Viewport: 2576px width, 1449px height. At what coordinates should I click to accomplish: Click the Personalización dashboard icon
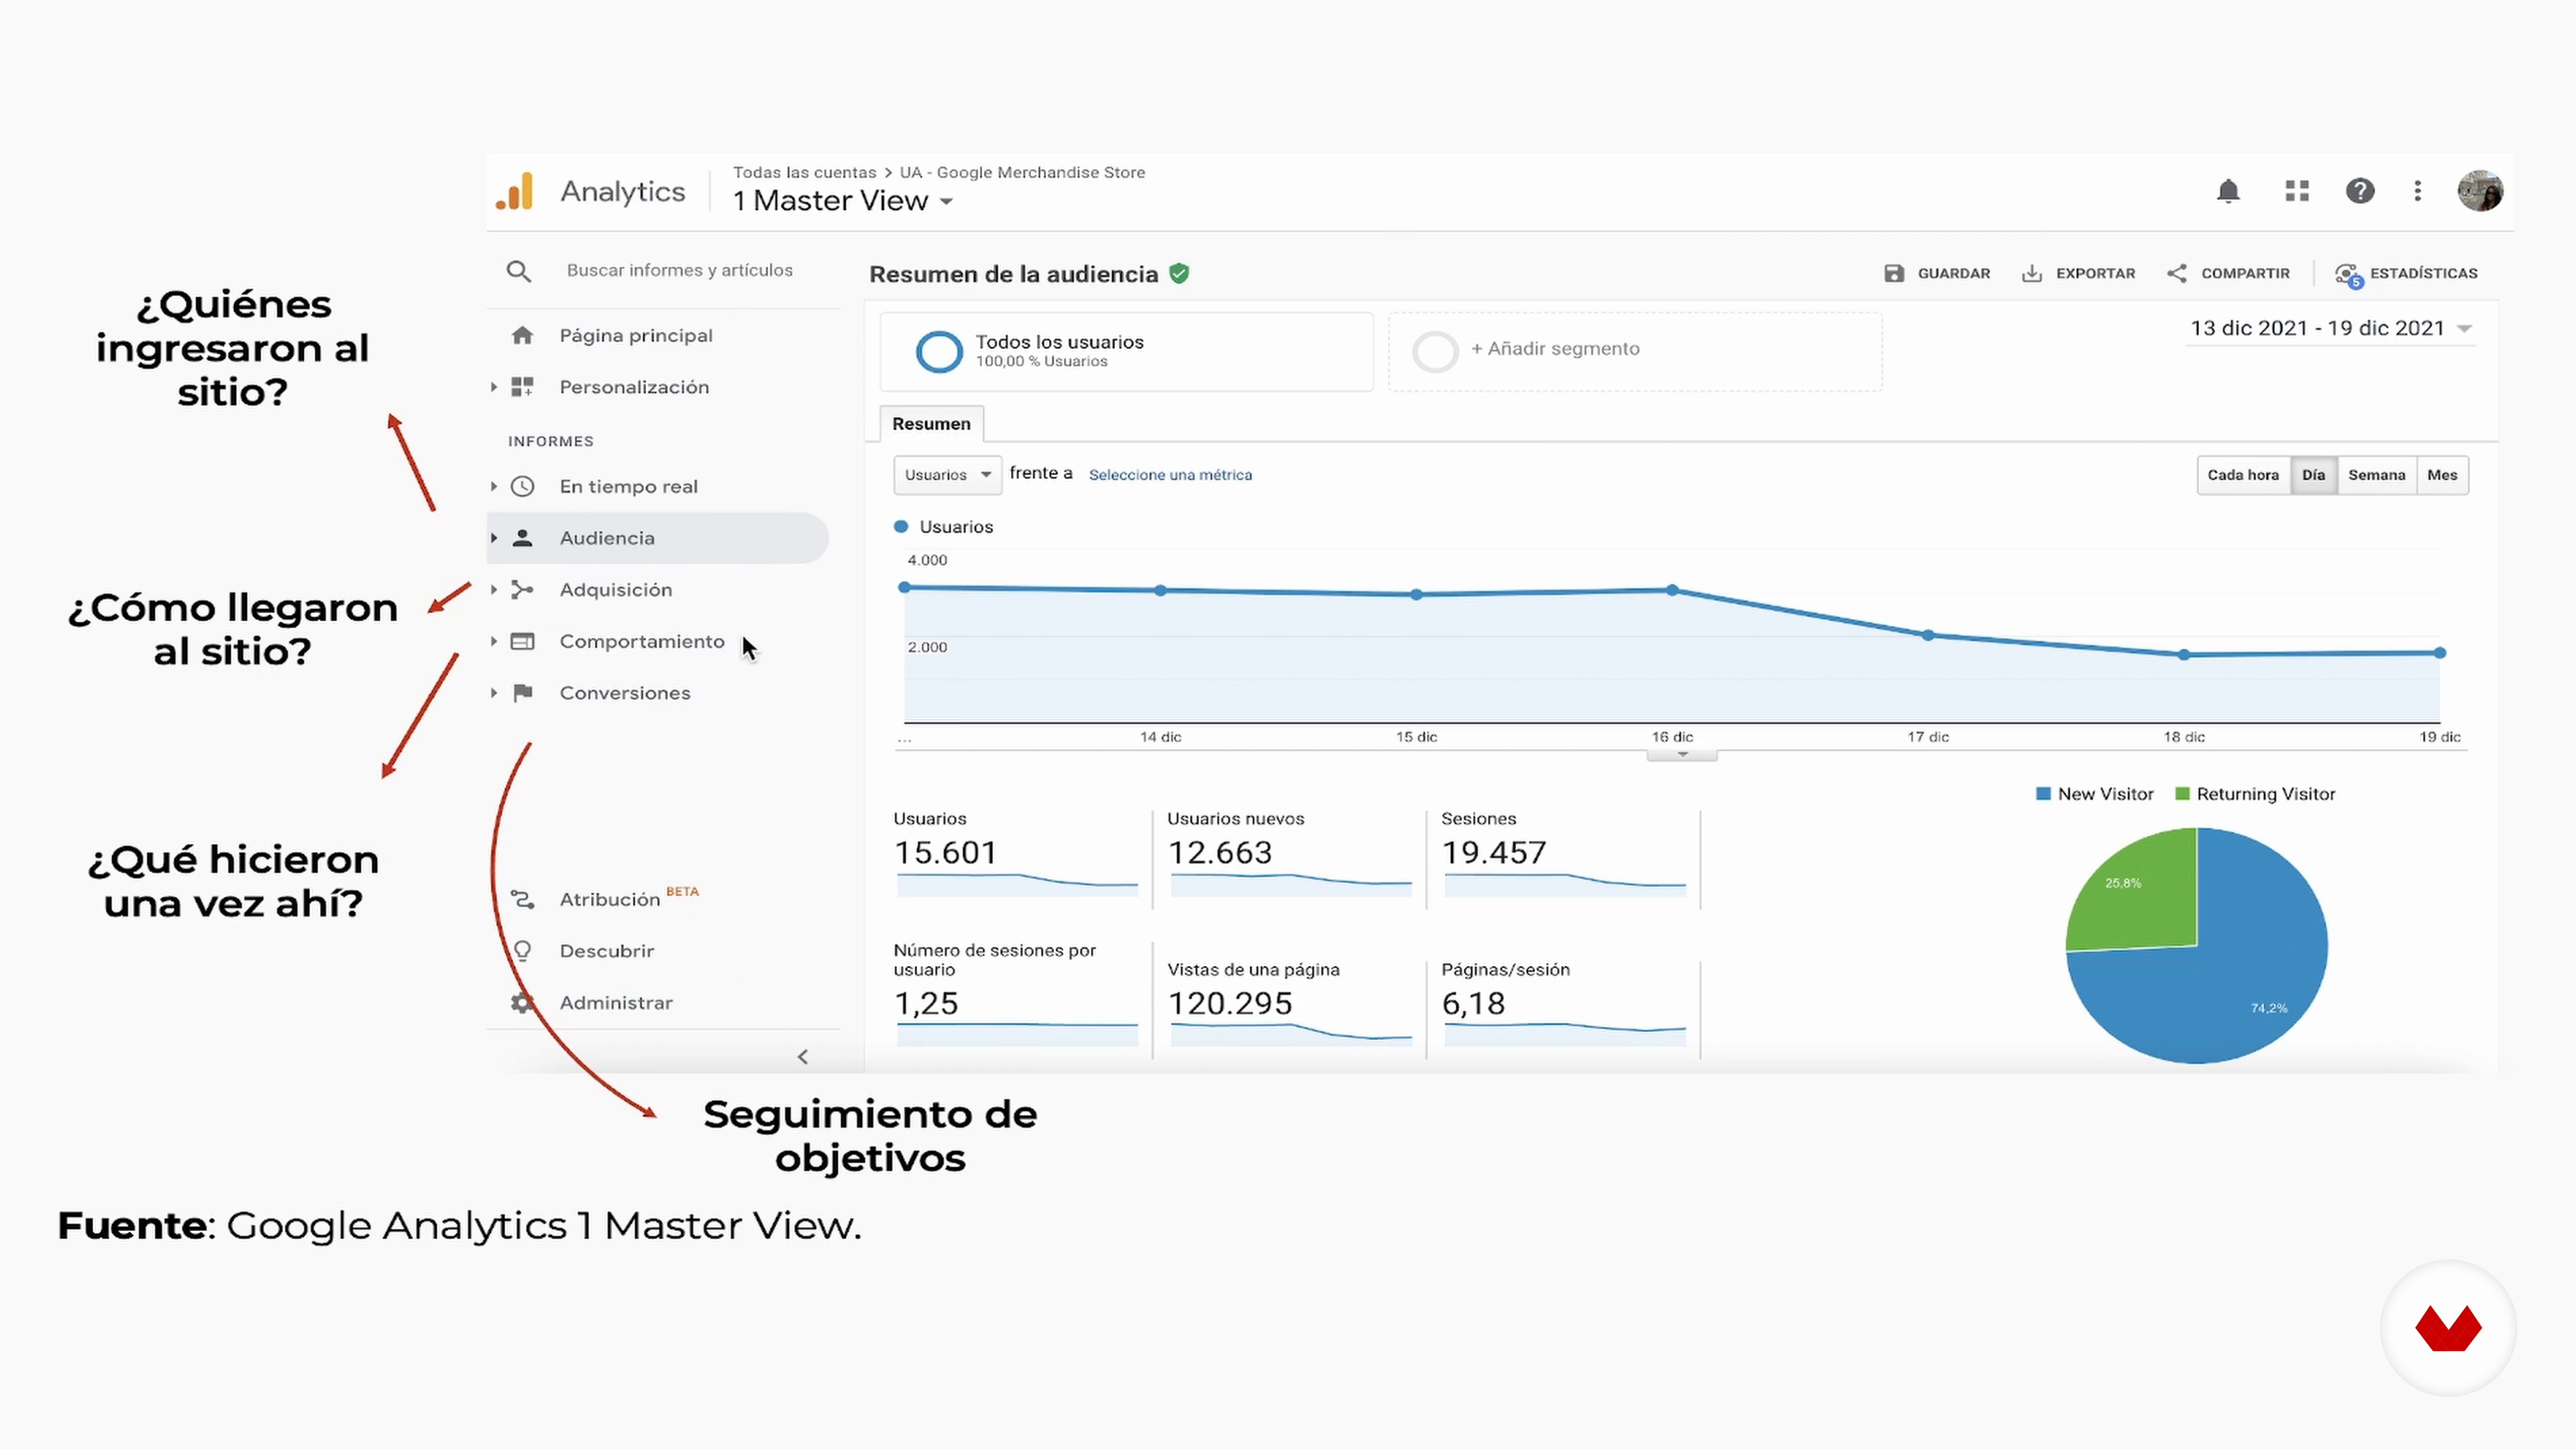[x=522, y=387]
